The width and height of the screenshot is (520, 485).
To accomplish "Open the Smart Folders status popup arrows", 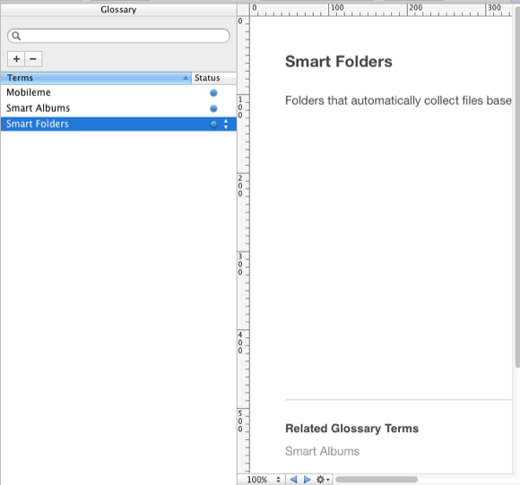I will (226, 124).
